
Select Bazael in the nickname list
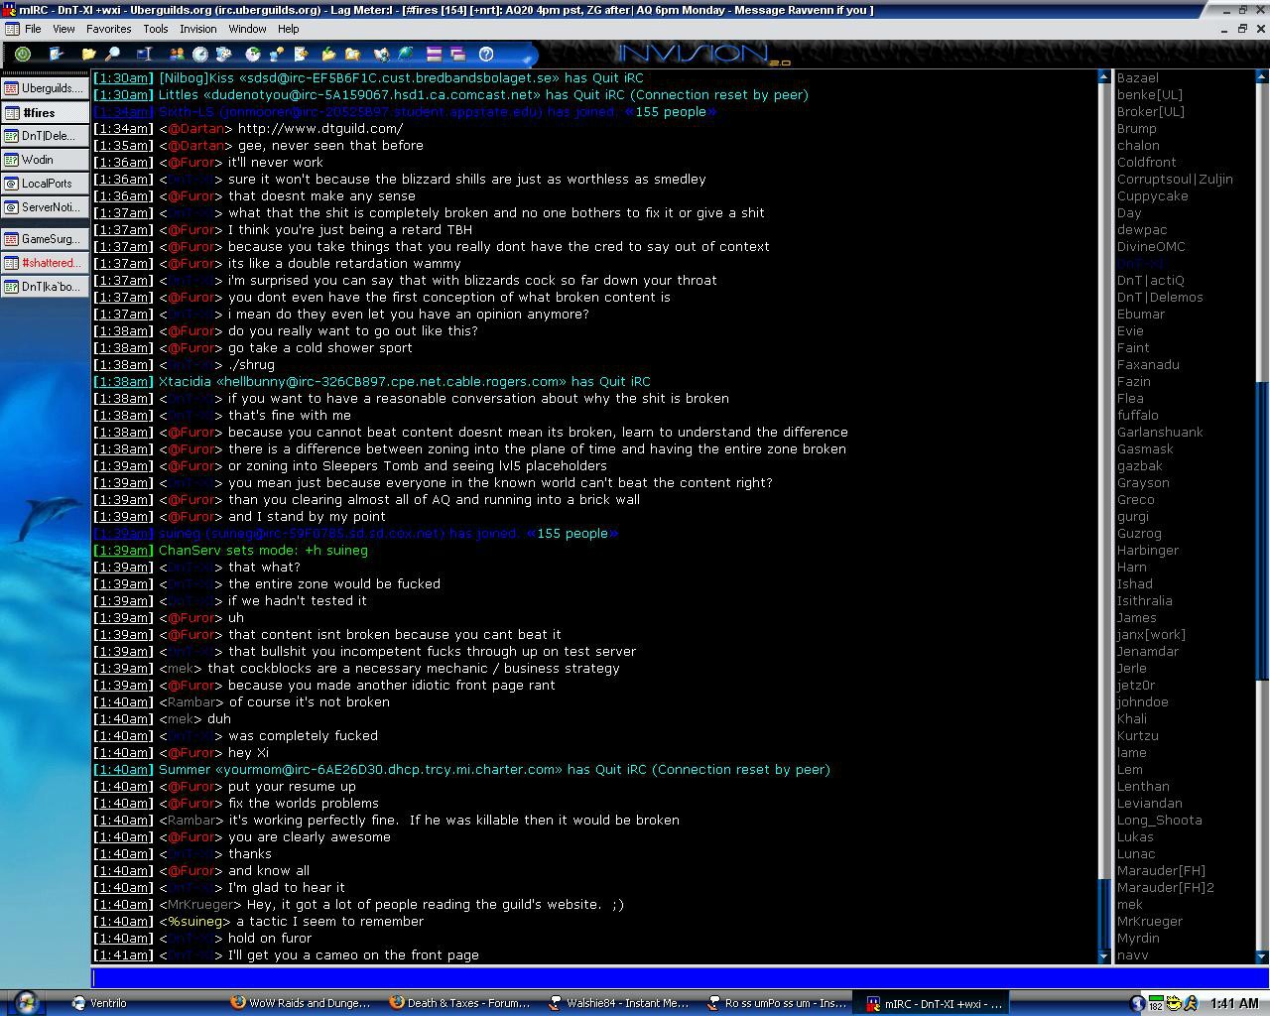pyautogui.click(x=1137, y=77)
